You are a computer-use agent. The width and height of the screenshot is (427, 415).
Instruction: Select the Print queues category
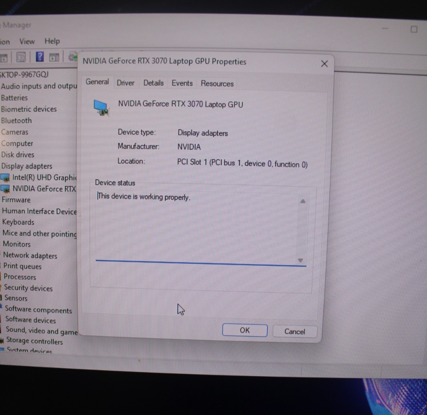(x=22, y=266)
